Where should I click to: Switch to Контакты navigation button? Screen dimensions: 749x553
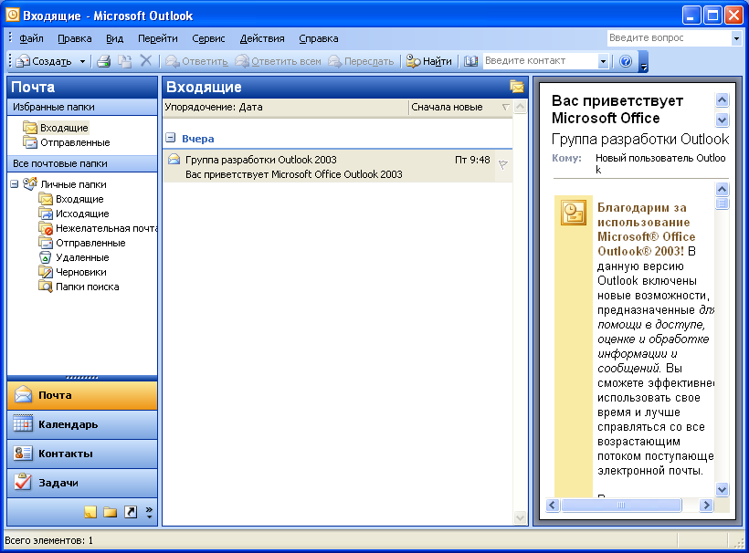tap(82, 454)
